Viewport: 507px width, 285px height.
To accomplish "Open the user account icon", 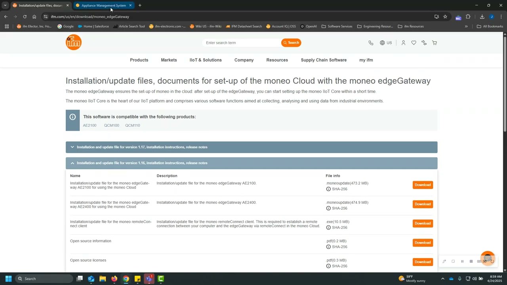I will pos(403,43).
